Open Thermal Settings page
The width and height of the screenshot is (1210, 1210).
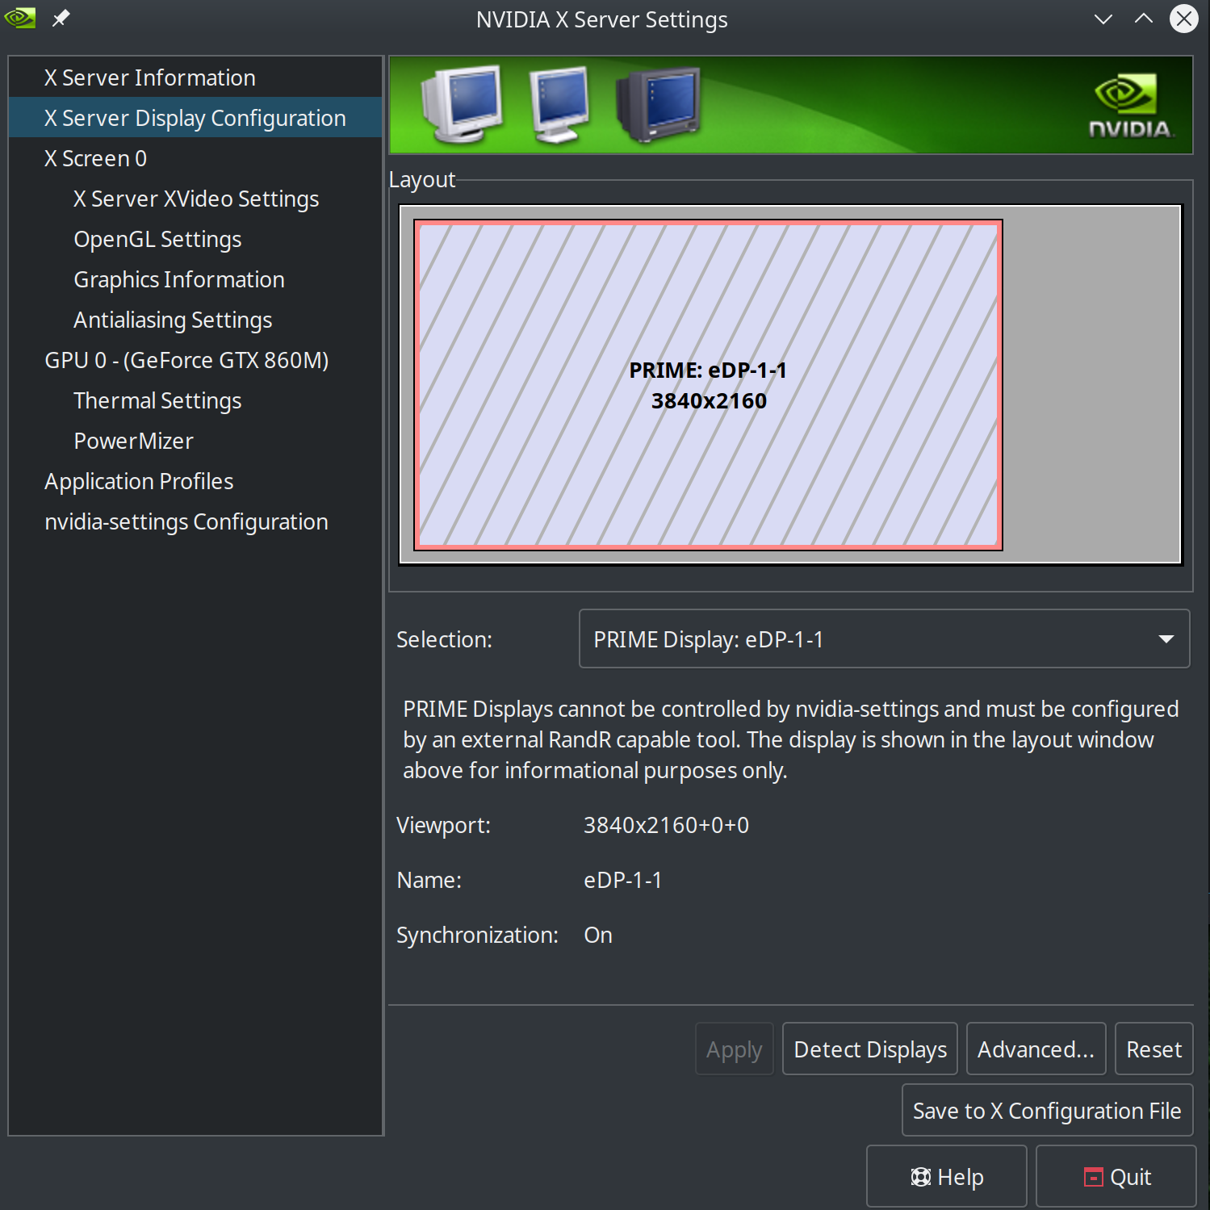click(x=157, y=400)
